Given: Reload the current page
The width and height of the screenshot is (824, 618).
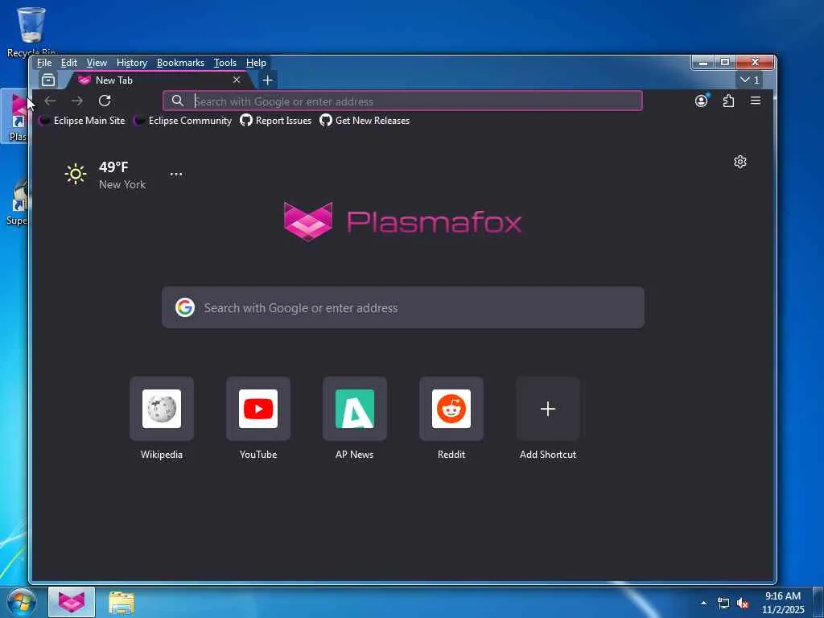Looking at the screenshot, I should point(105,101).
